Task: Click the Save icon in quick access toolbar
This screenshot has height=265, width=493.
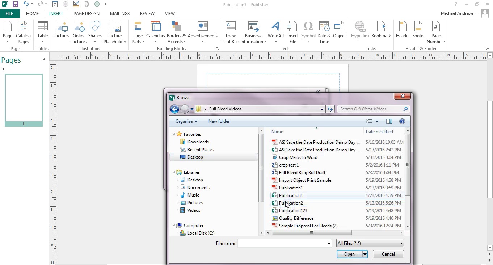Action: 15,4
